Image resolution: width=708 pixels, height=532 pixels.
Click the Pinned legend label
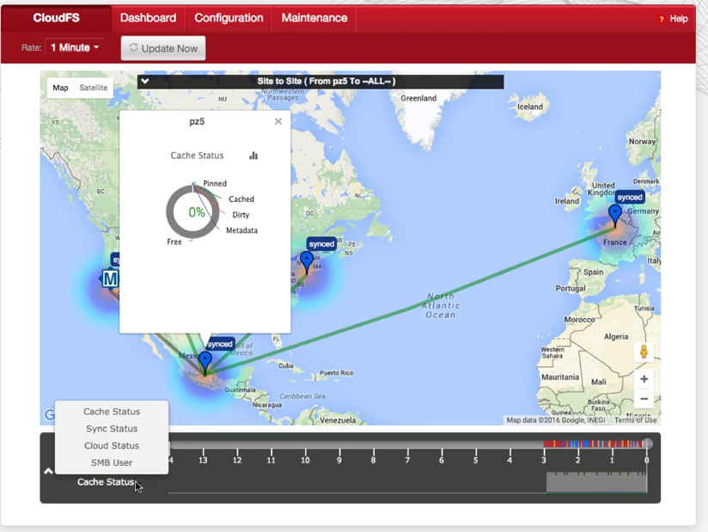coord(215,183)
